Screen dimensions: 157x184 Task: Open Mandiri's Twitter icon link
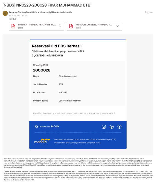tap(112, 127)
